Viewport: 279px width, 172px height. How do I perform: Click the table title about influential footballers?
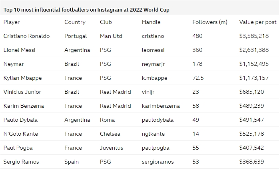click(x=86, y=10)
